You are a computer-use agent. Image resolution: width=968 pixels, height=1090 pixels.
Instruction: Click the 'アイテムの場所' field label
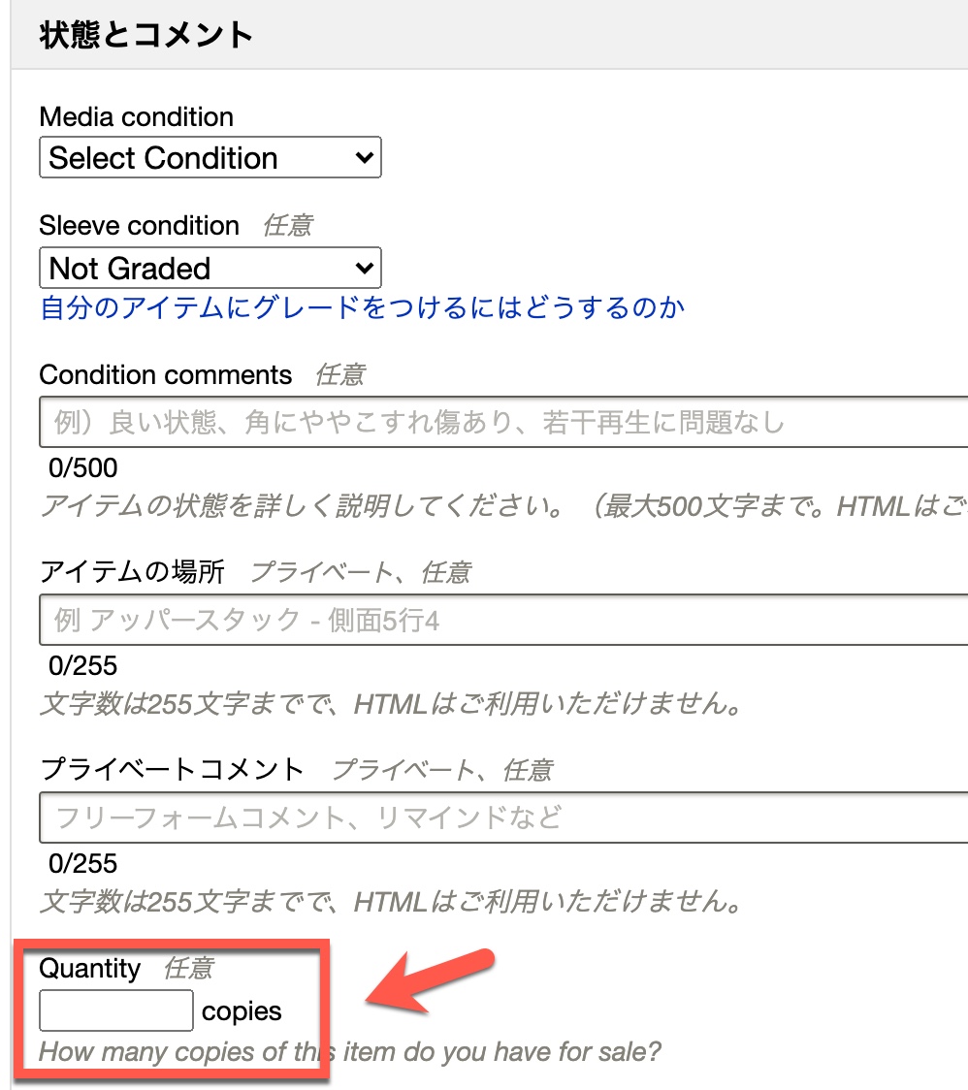click(132, 572)
